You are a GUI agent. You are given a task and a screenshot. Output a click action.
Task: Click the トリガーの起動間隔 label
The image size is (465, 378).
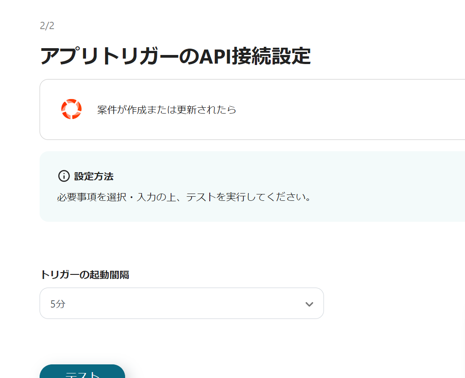(x=85, y=274)
